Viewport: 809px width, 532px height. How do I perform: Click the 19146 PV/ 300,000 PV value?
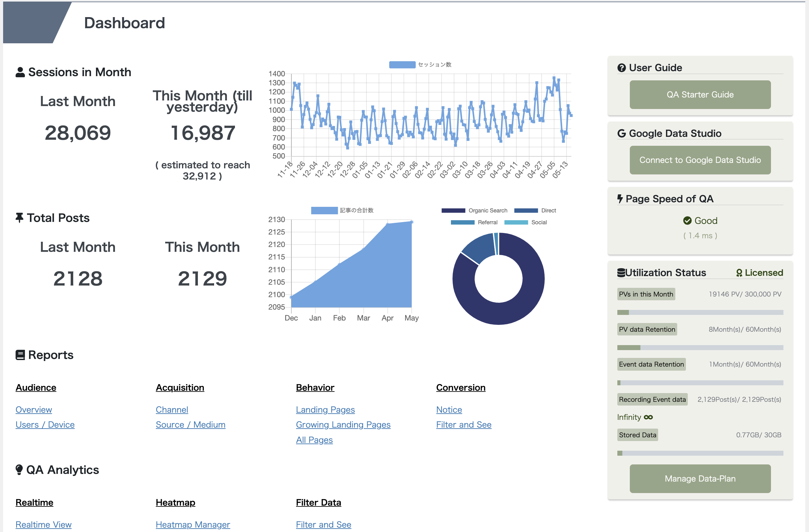point(745,294)
